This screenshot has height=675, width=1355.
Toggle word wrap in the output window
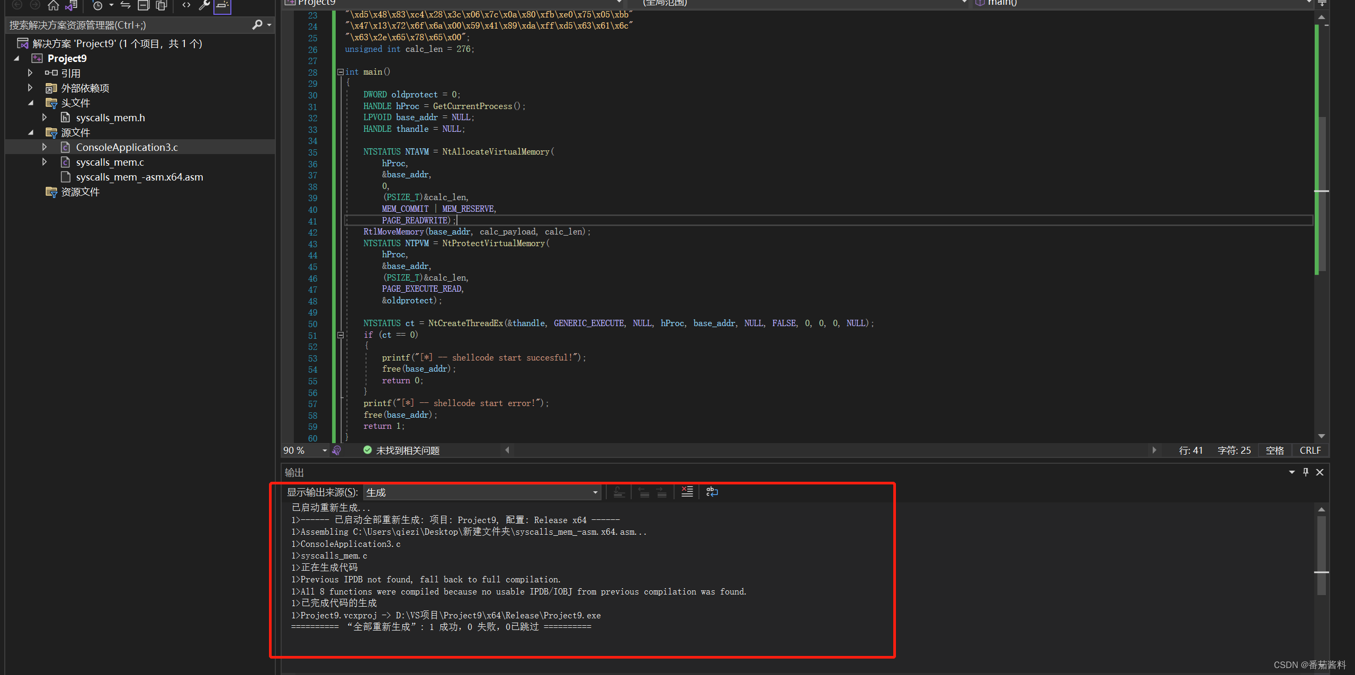(x=712, y=492)
